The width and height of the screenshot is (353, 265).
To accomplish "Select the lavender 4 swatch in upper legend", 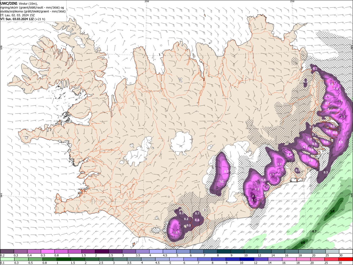I will pyautogui.click(x=156, y=251).
